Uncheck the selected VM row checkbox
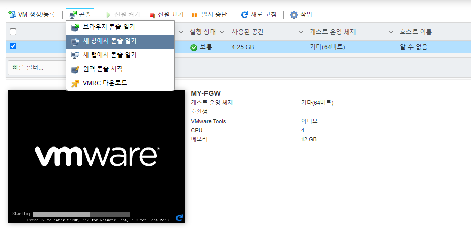 tap(13, 46)
